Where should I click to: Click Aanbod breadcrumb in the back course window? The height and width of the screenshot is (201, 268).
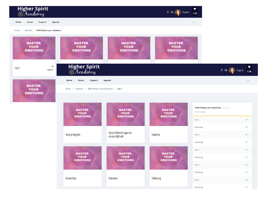tap(28, 30)
